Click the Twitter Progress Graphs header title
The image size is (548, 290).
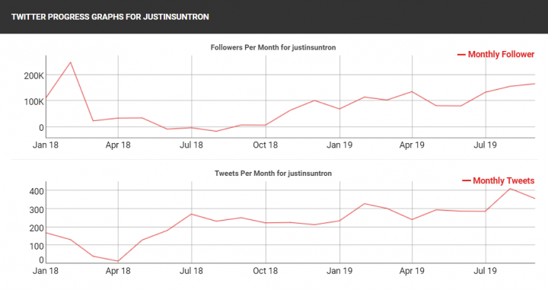pyautogui.click(x=110, y=17)
